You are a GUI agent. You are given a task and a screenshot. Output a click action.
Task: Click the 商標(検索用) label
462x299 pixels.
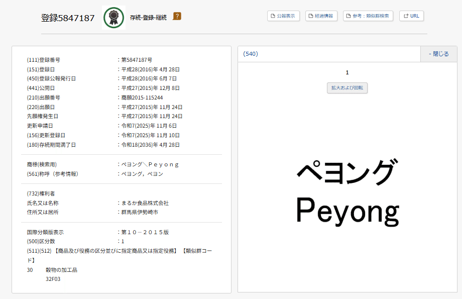pyautogui.click(x=42, y=164)
